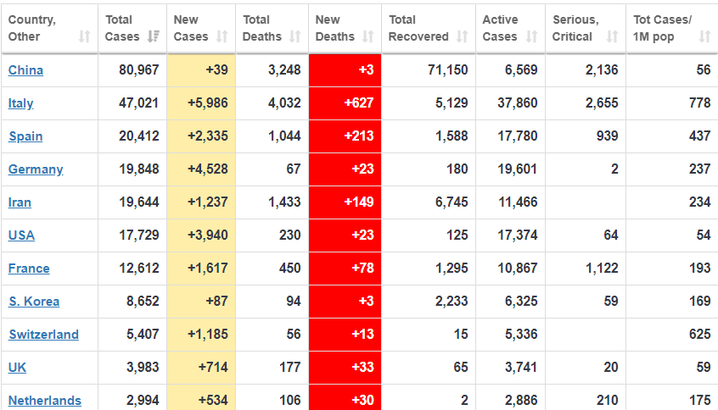Viewport: 718px width, 410px height.
Task: Click Italy's red +627 new deaths cell
Action: 345,103
